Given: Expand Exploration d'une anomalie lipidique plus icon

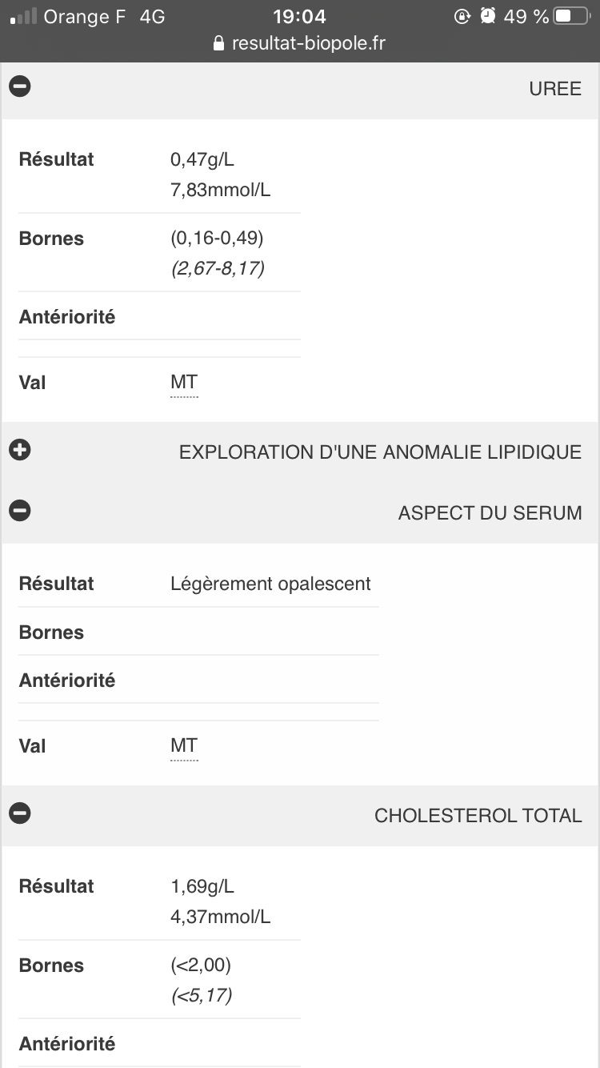Looking at the screenshot, I should click(20, 450).
